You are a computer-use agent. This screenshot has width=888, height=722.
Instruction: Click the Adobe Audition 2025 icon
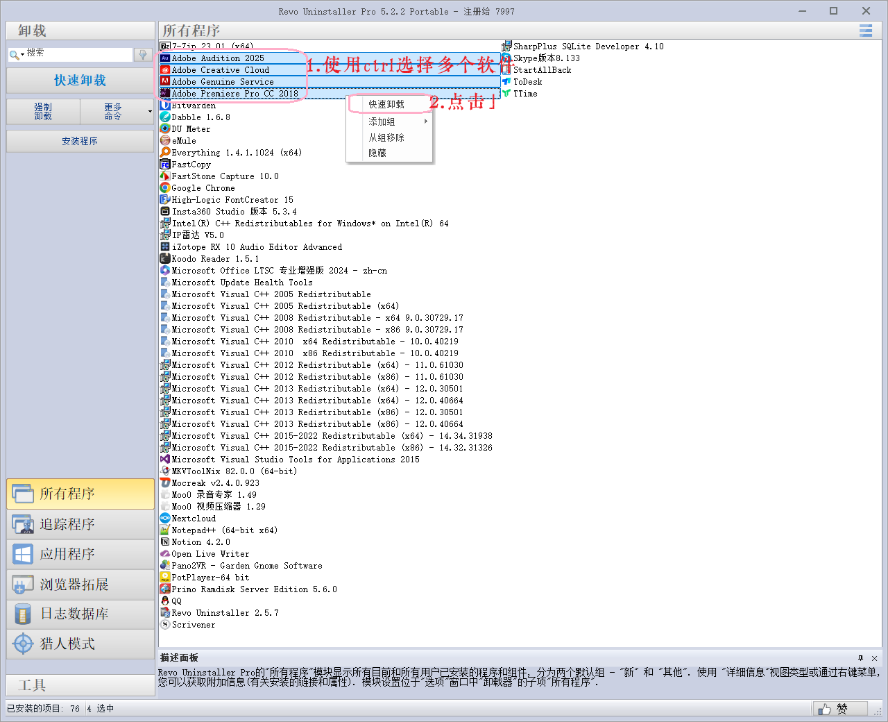165,58
